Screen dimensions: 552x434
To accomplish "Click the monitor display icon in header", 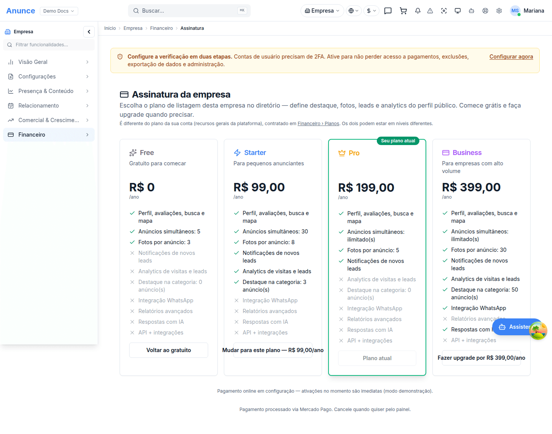I will click(458, 11).
